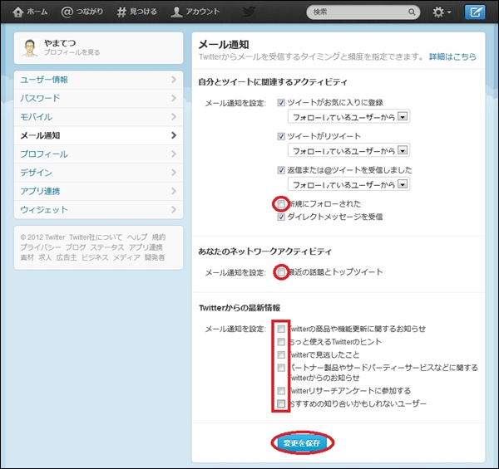
Task: Click ステータス footer link
Action: (107, 247)
